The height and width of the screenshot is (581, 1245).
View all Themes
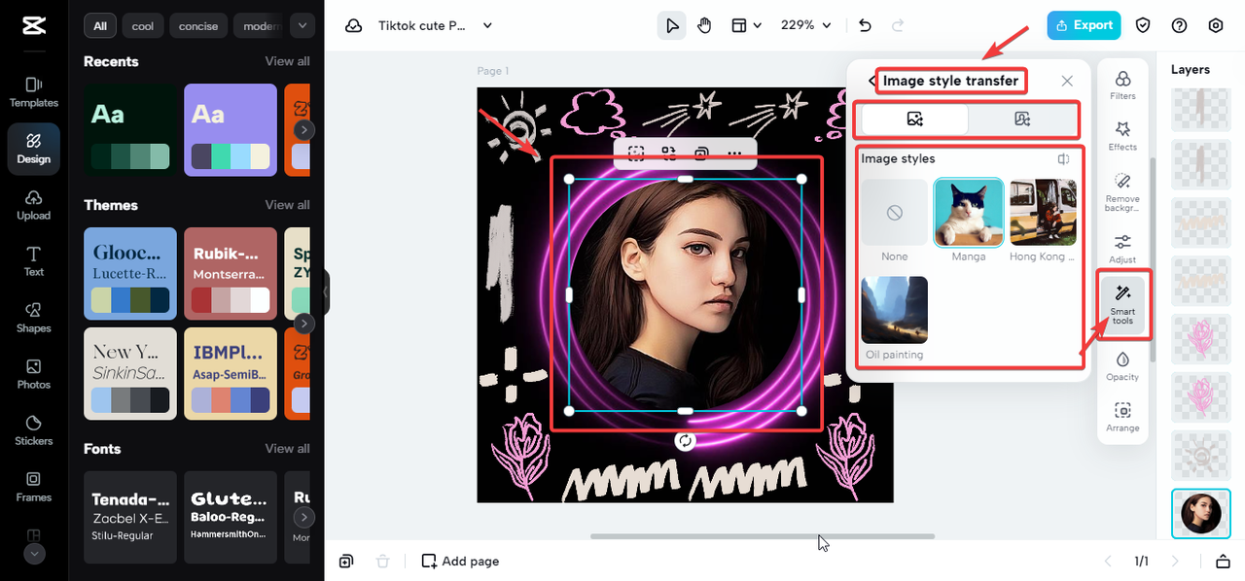pyautogui.click(x=288, y=205)
